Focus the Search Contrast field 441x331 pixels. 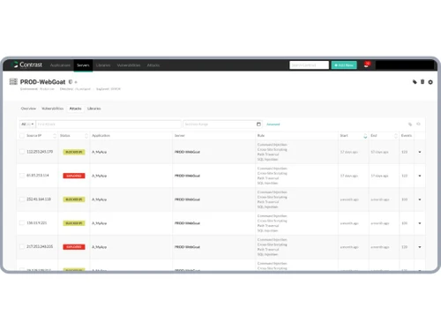pyautogui.click(x=309, y=65)
